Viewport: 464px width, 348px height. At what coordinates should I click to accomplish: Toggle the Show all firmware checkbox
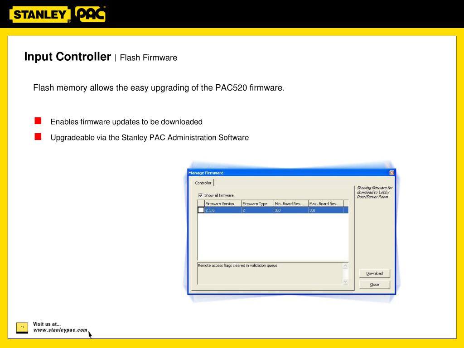201,195
